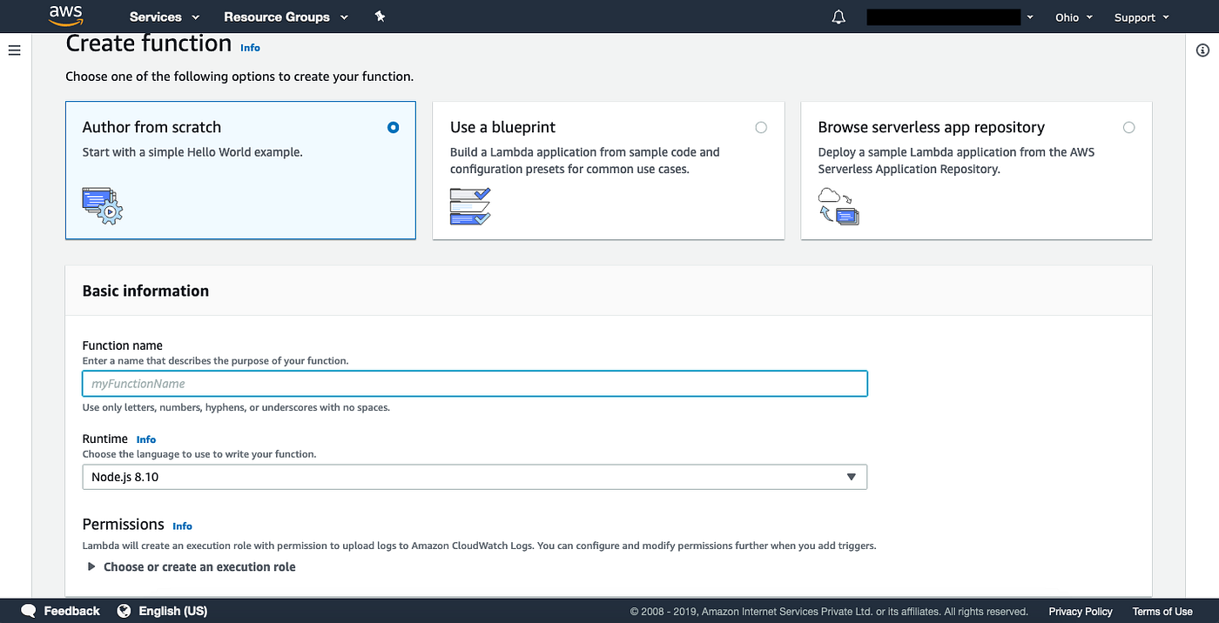Click the serverless repository cloud illustration
The width and height of the screenshot is (1219, 623).
(838, 206)
